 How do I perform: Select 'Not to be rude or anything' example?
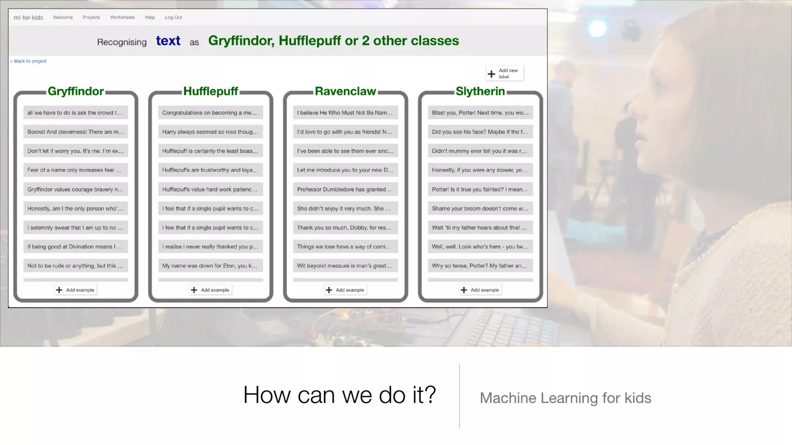(x=76, y=266)
